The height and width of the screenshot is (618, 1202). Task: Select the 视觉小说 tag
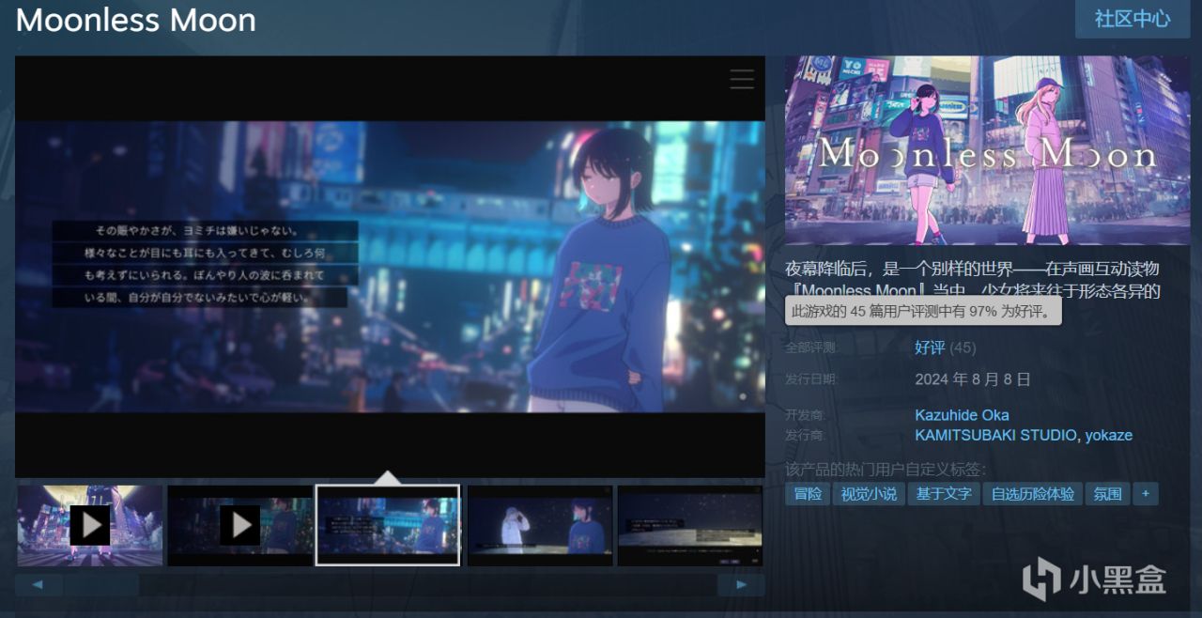tap(869, 493)
